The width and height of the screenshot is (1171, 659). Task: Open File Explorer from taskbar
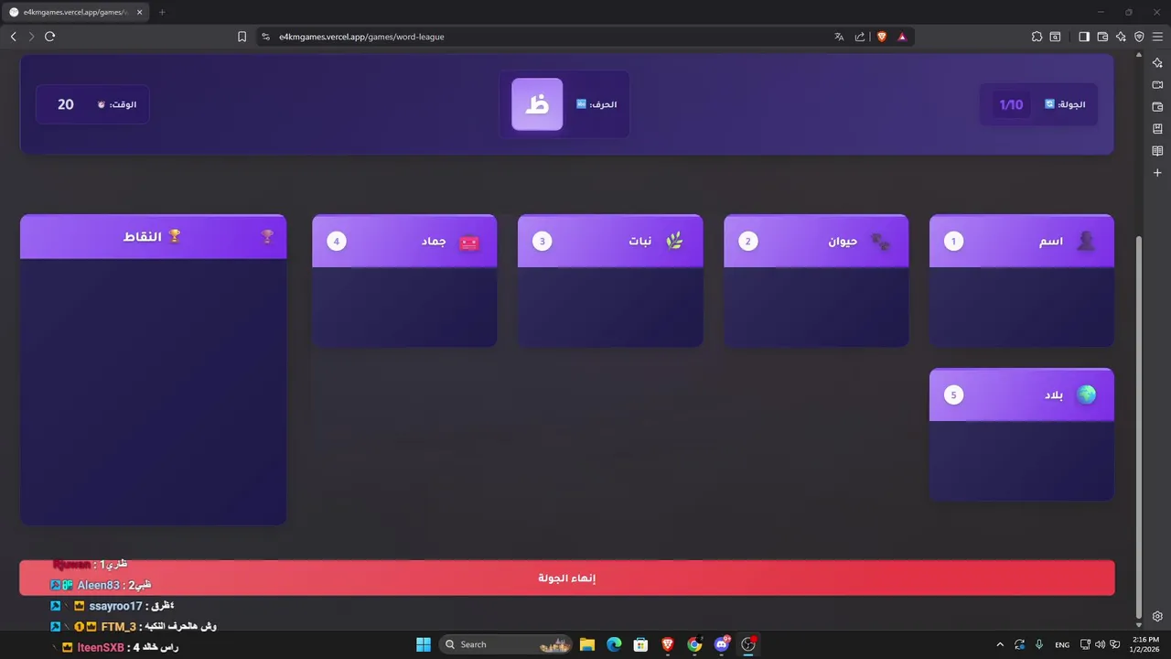click(x=587, y=644)
